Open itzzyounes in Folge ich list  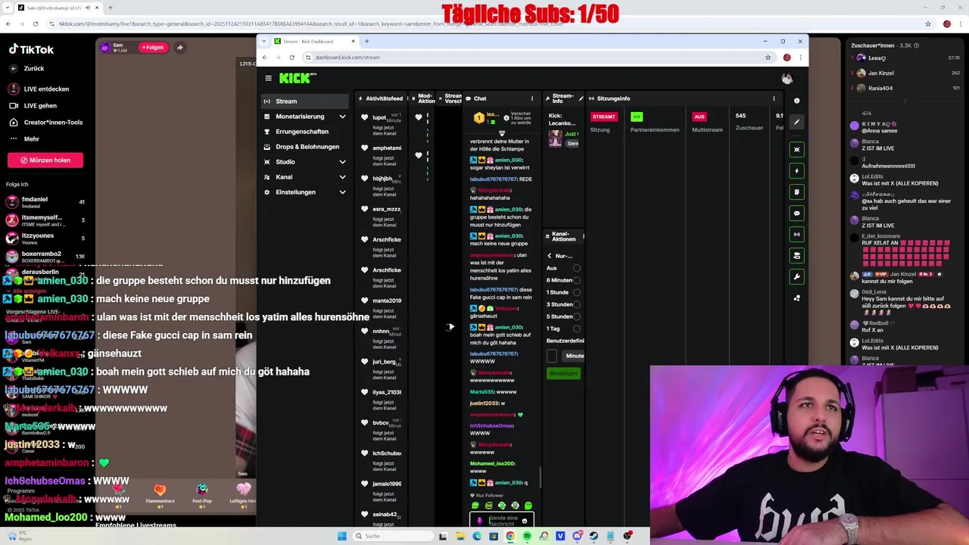tap(45, 238)
